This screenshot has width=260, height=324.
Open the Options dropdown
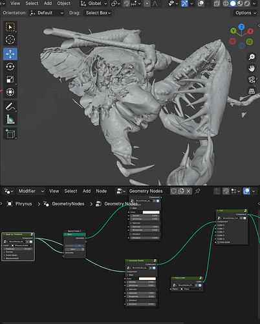(x=245, y=13)
